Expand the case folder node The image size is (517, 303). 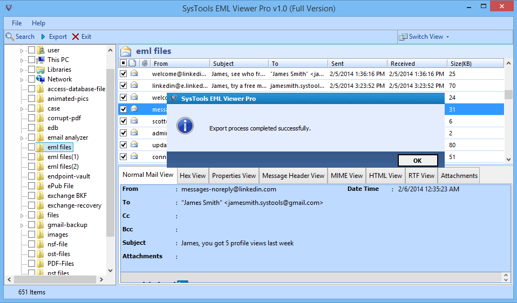(22, 109)
